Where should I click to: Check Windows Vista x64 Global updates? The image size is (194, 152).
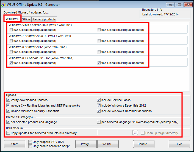click(x=99, y=30)
